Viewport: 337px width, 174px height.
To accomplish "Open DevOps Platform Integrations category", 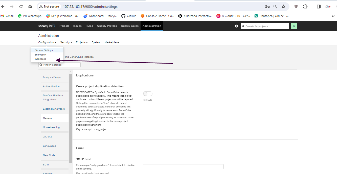I will [x=53, y=98].
